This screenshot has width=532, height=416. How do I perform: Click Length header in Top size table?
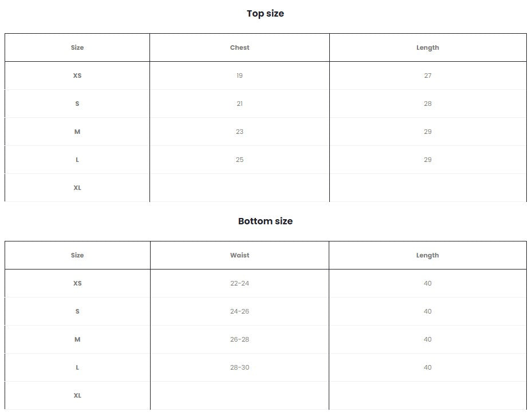[427, 47]
